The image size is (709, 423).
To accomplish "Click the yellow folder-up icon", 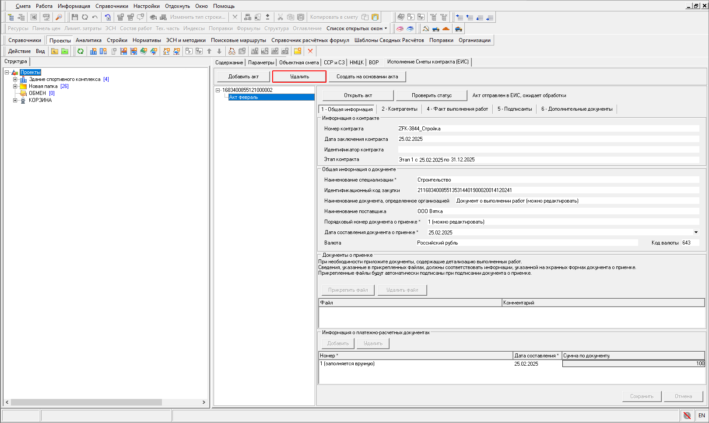I will [x=55, y=51].
